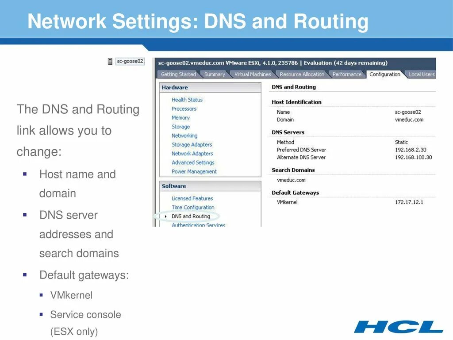Open the Virtual Machines tab
This screenshot has width=453, height=340.
click(x=253, y=74)
